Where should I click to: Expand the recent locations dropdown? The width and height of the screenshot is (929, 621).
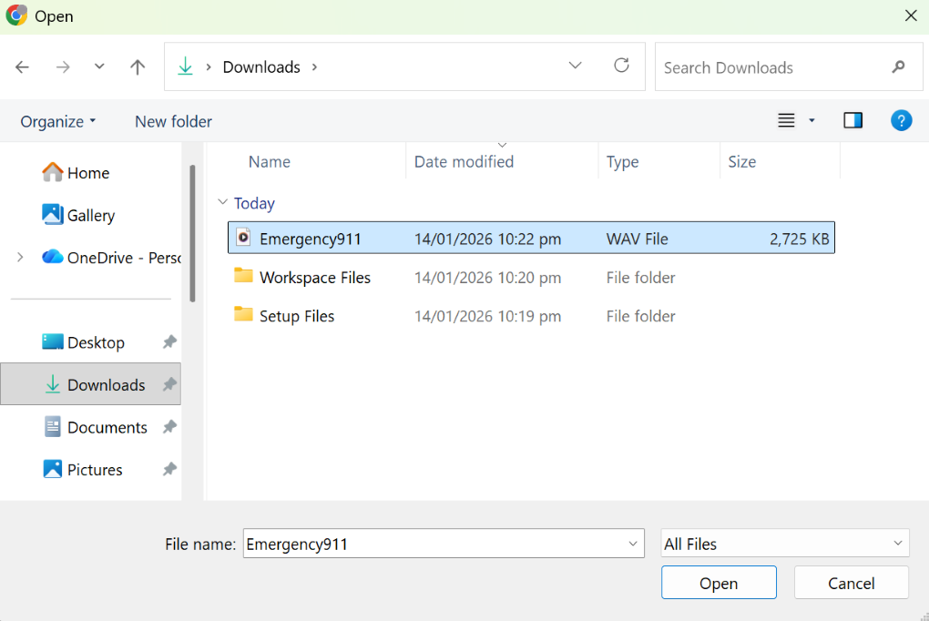pyautogui.click(x=99, y=67)
